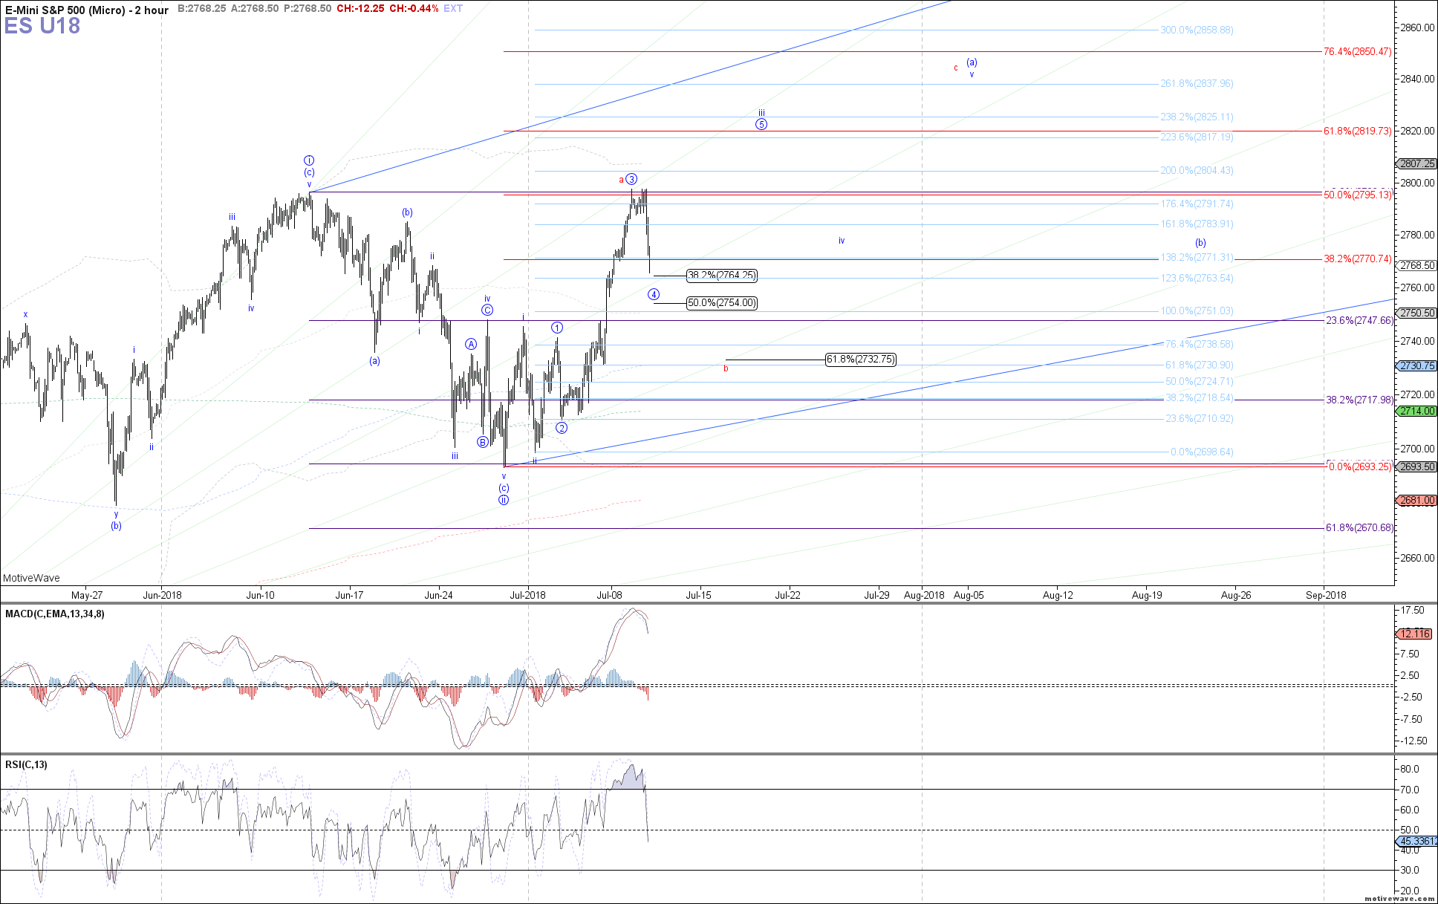This screenshot has width=1438, height=904.
Task: Click the circled 2 wave marker
Action: pos(562,428)
